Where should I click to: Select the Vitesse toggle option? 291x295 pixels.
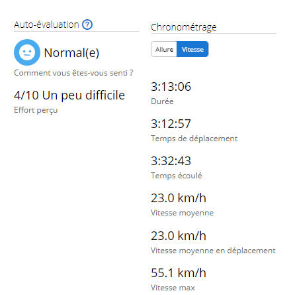pyautogui.click(x=192, y=49)
